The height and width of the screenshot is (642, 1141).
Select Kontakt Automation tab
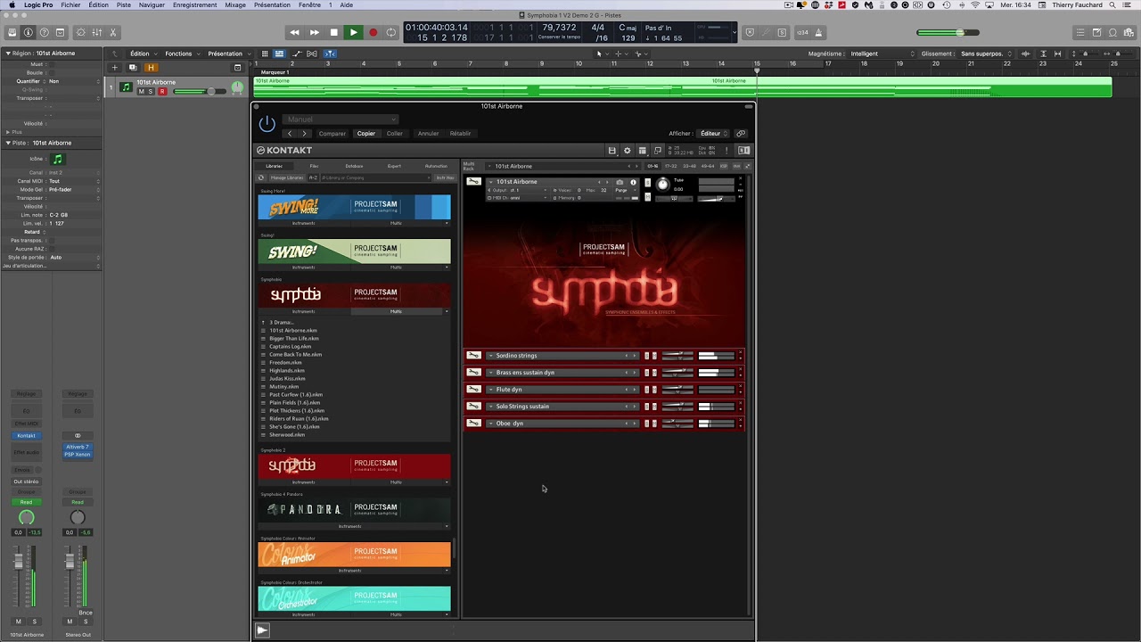click(436, 166)
